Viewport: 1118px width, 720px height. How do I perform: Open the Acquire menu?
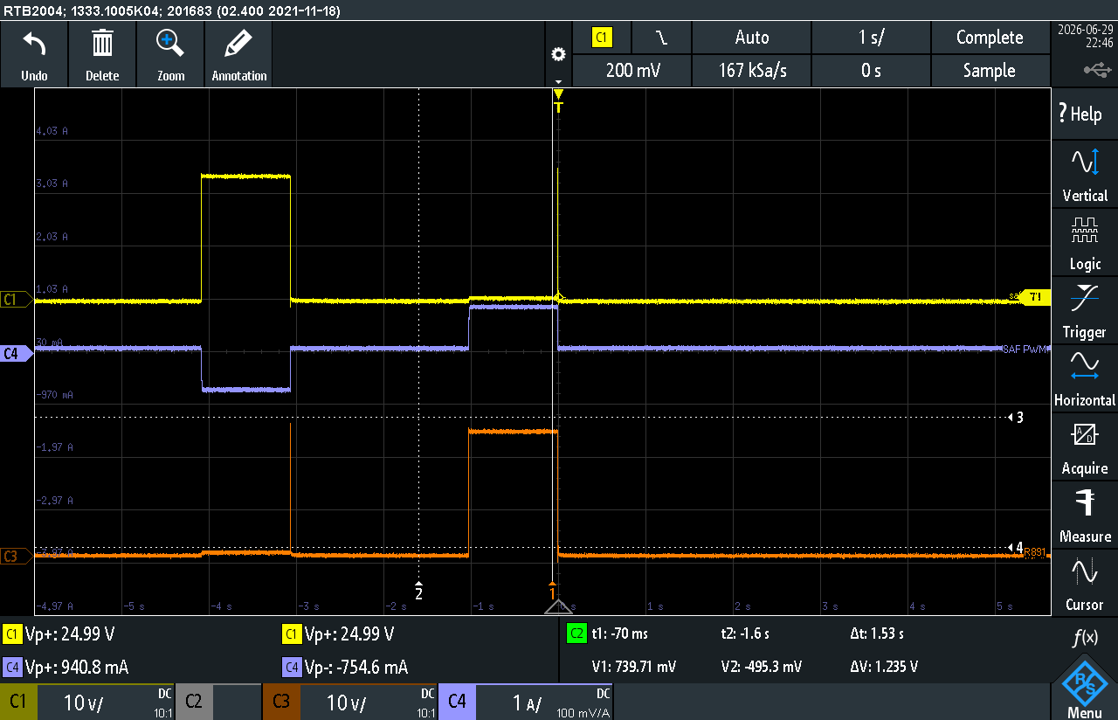(x=1085, y=447)
